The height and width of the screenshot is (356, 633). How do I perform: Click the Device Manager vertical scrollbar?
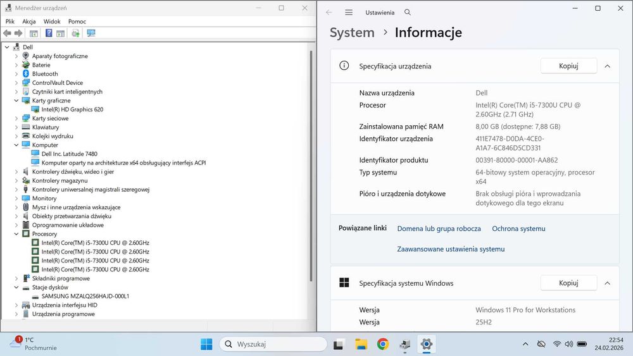pyautogui.click(x=311, y=165)
